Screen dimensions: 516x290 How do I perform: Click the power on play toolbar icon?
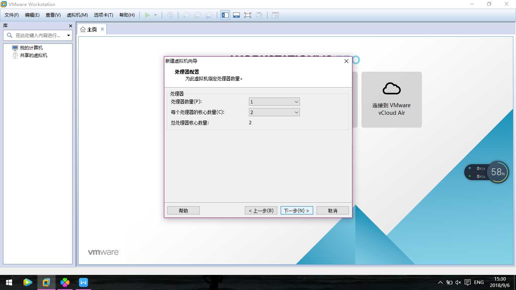pyautogui.click(x=147, y=15)
